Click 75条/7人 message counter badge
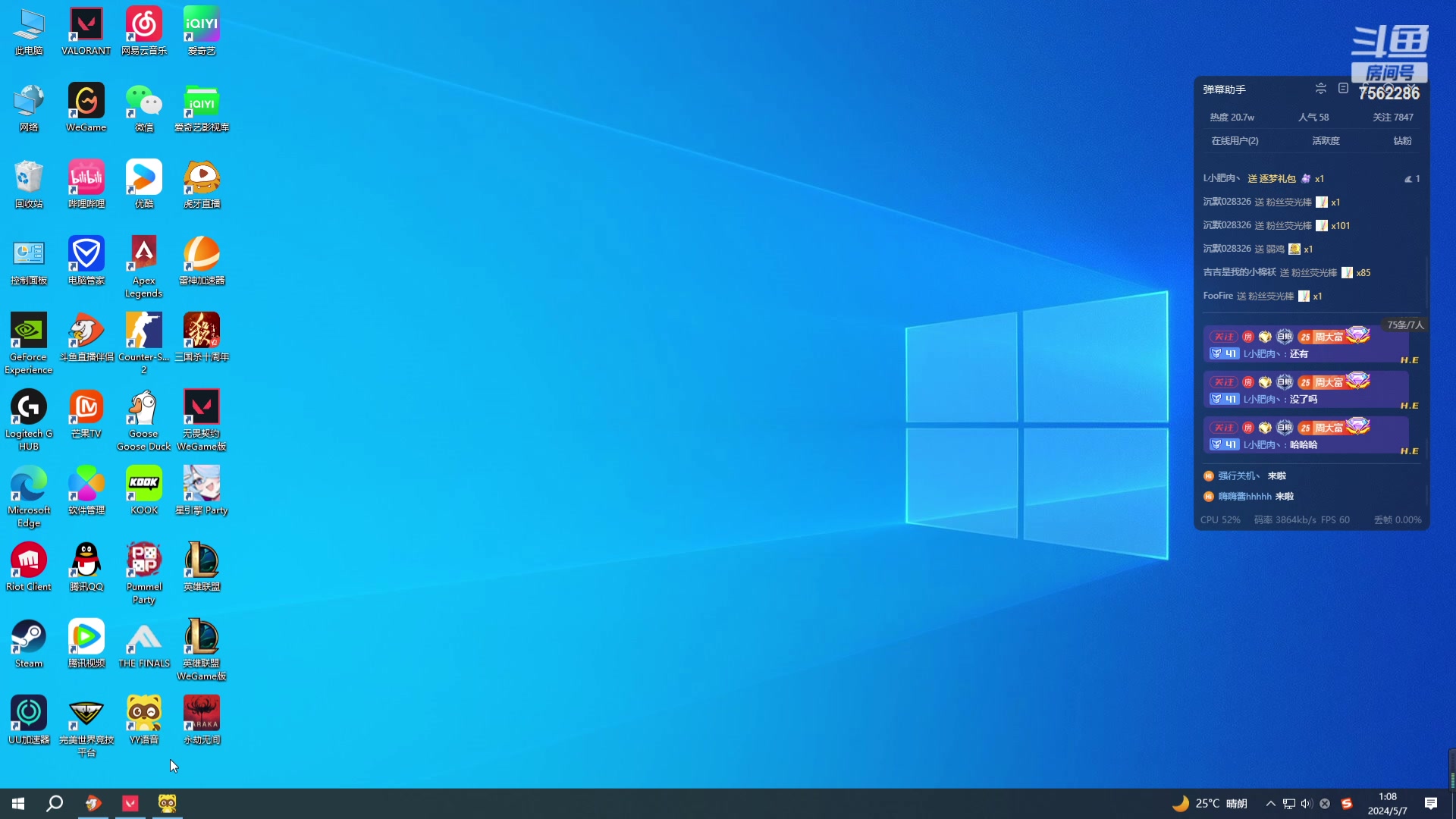Viewport: 1456px width, 819px height. tap(1404, 325)
